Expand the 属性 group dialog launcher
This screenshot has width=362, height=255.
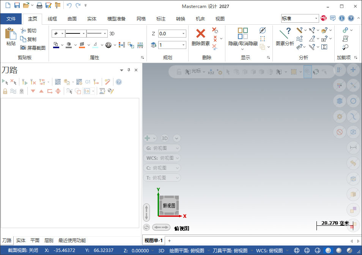pyautogui.click(x=142, y=57)
